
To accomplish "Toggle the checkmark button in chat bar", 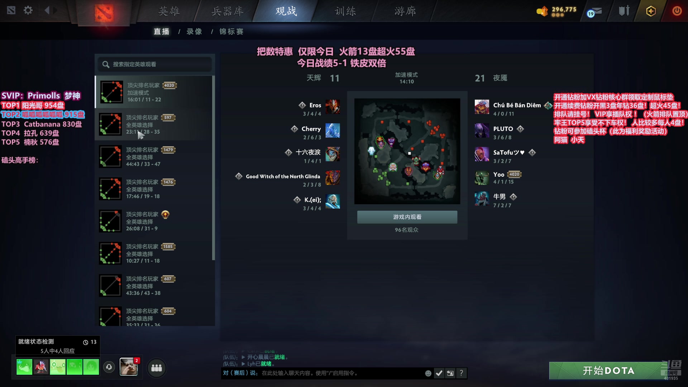I will 439,373.
